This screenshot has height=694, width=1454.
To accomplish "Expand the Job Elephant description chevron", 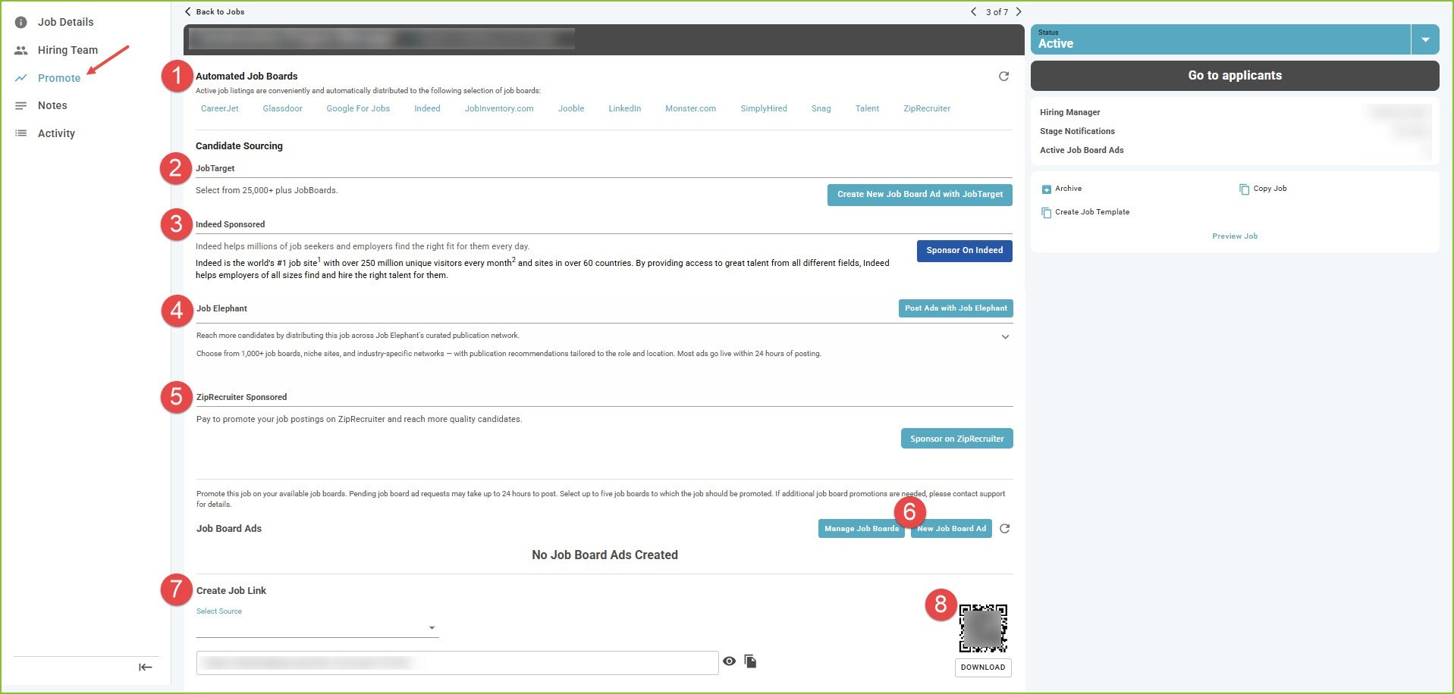I will (1005, 337).
